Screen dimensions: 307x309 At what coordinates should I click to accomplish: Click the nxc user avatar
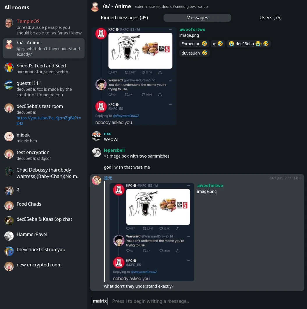[96, 136]
